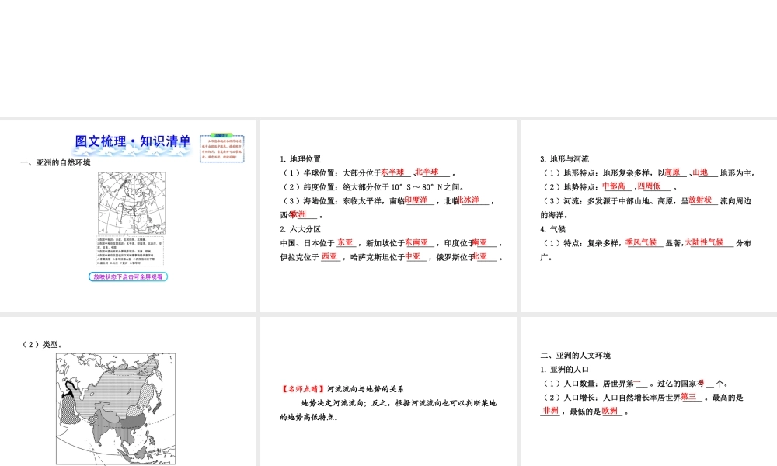Select the title 图文梳理·知识清单
Viewport: 777px width, 466px height.
click(x=133, y=141)
